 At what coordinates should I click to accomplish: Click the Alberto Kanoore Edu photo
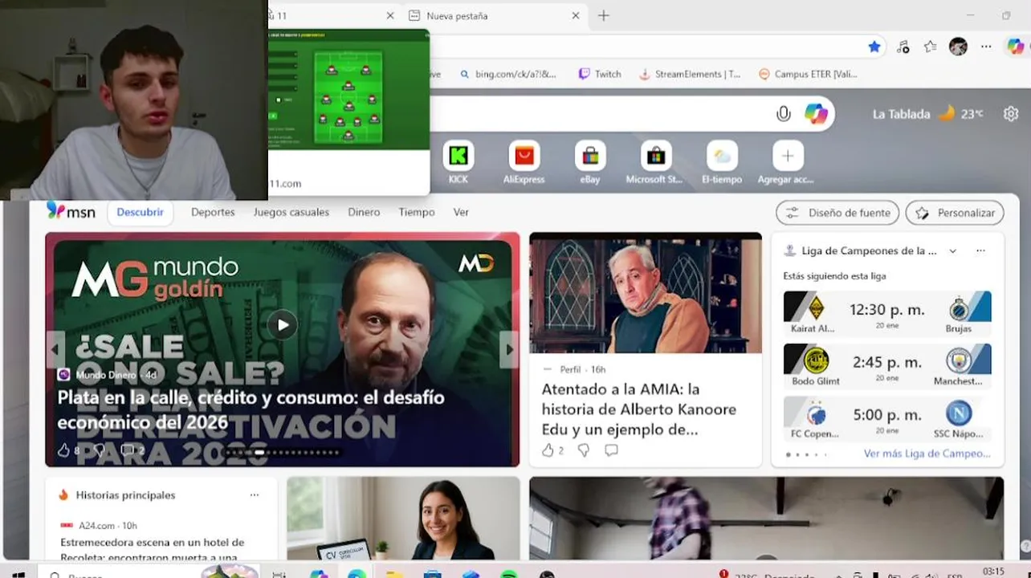click(x=646, y=293)
